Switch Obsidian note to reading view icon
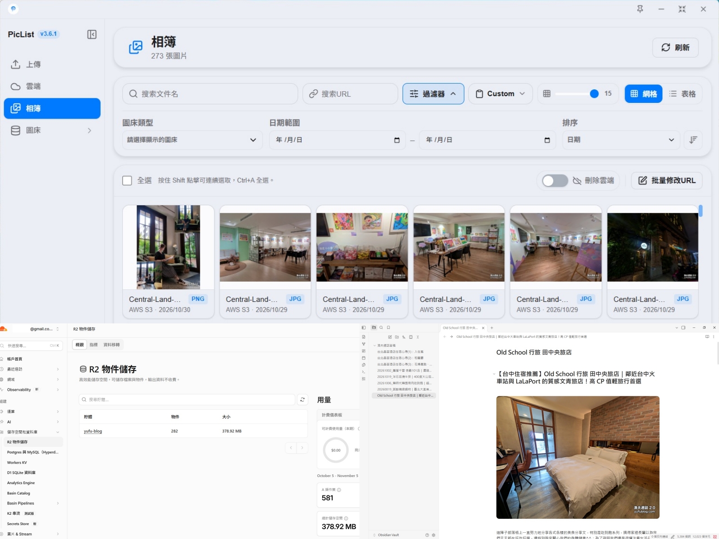Image resolution: width=719 pixels, height=539 pixels. [707, 336]
